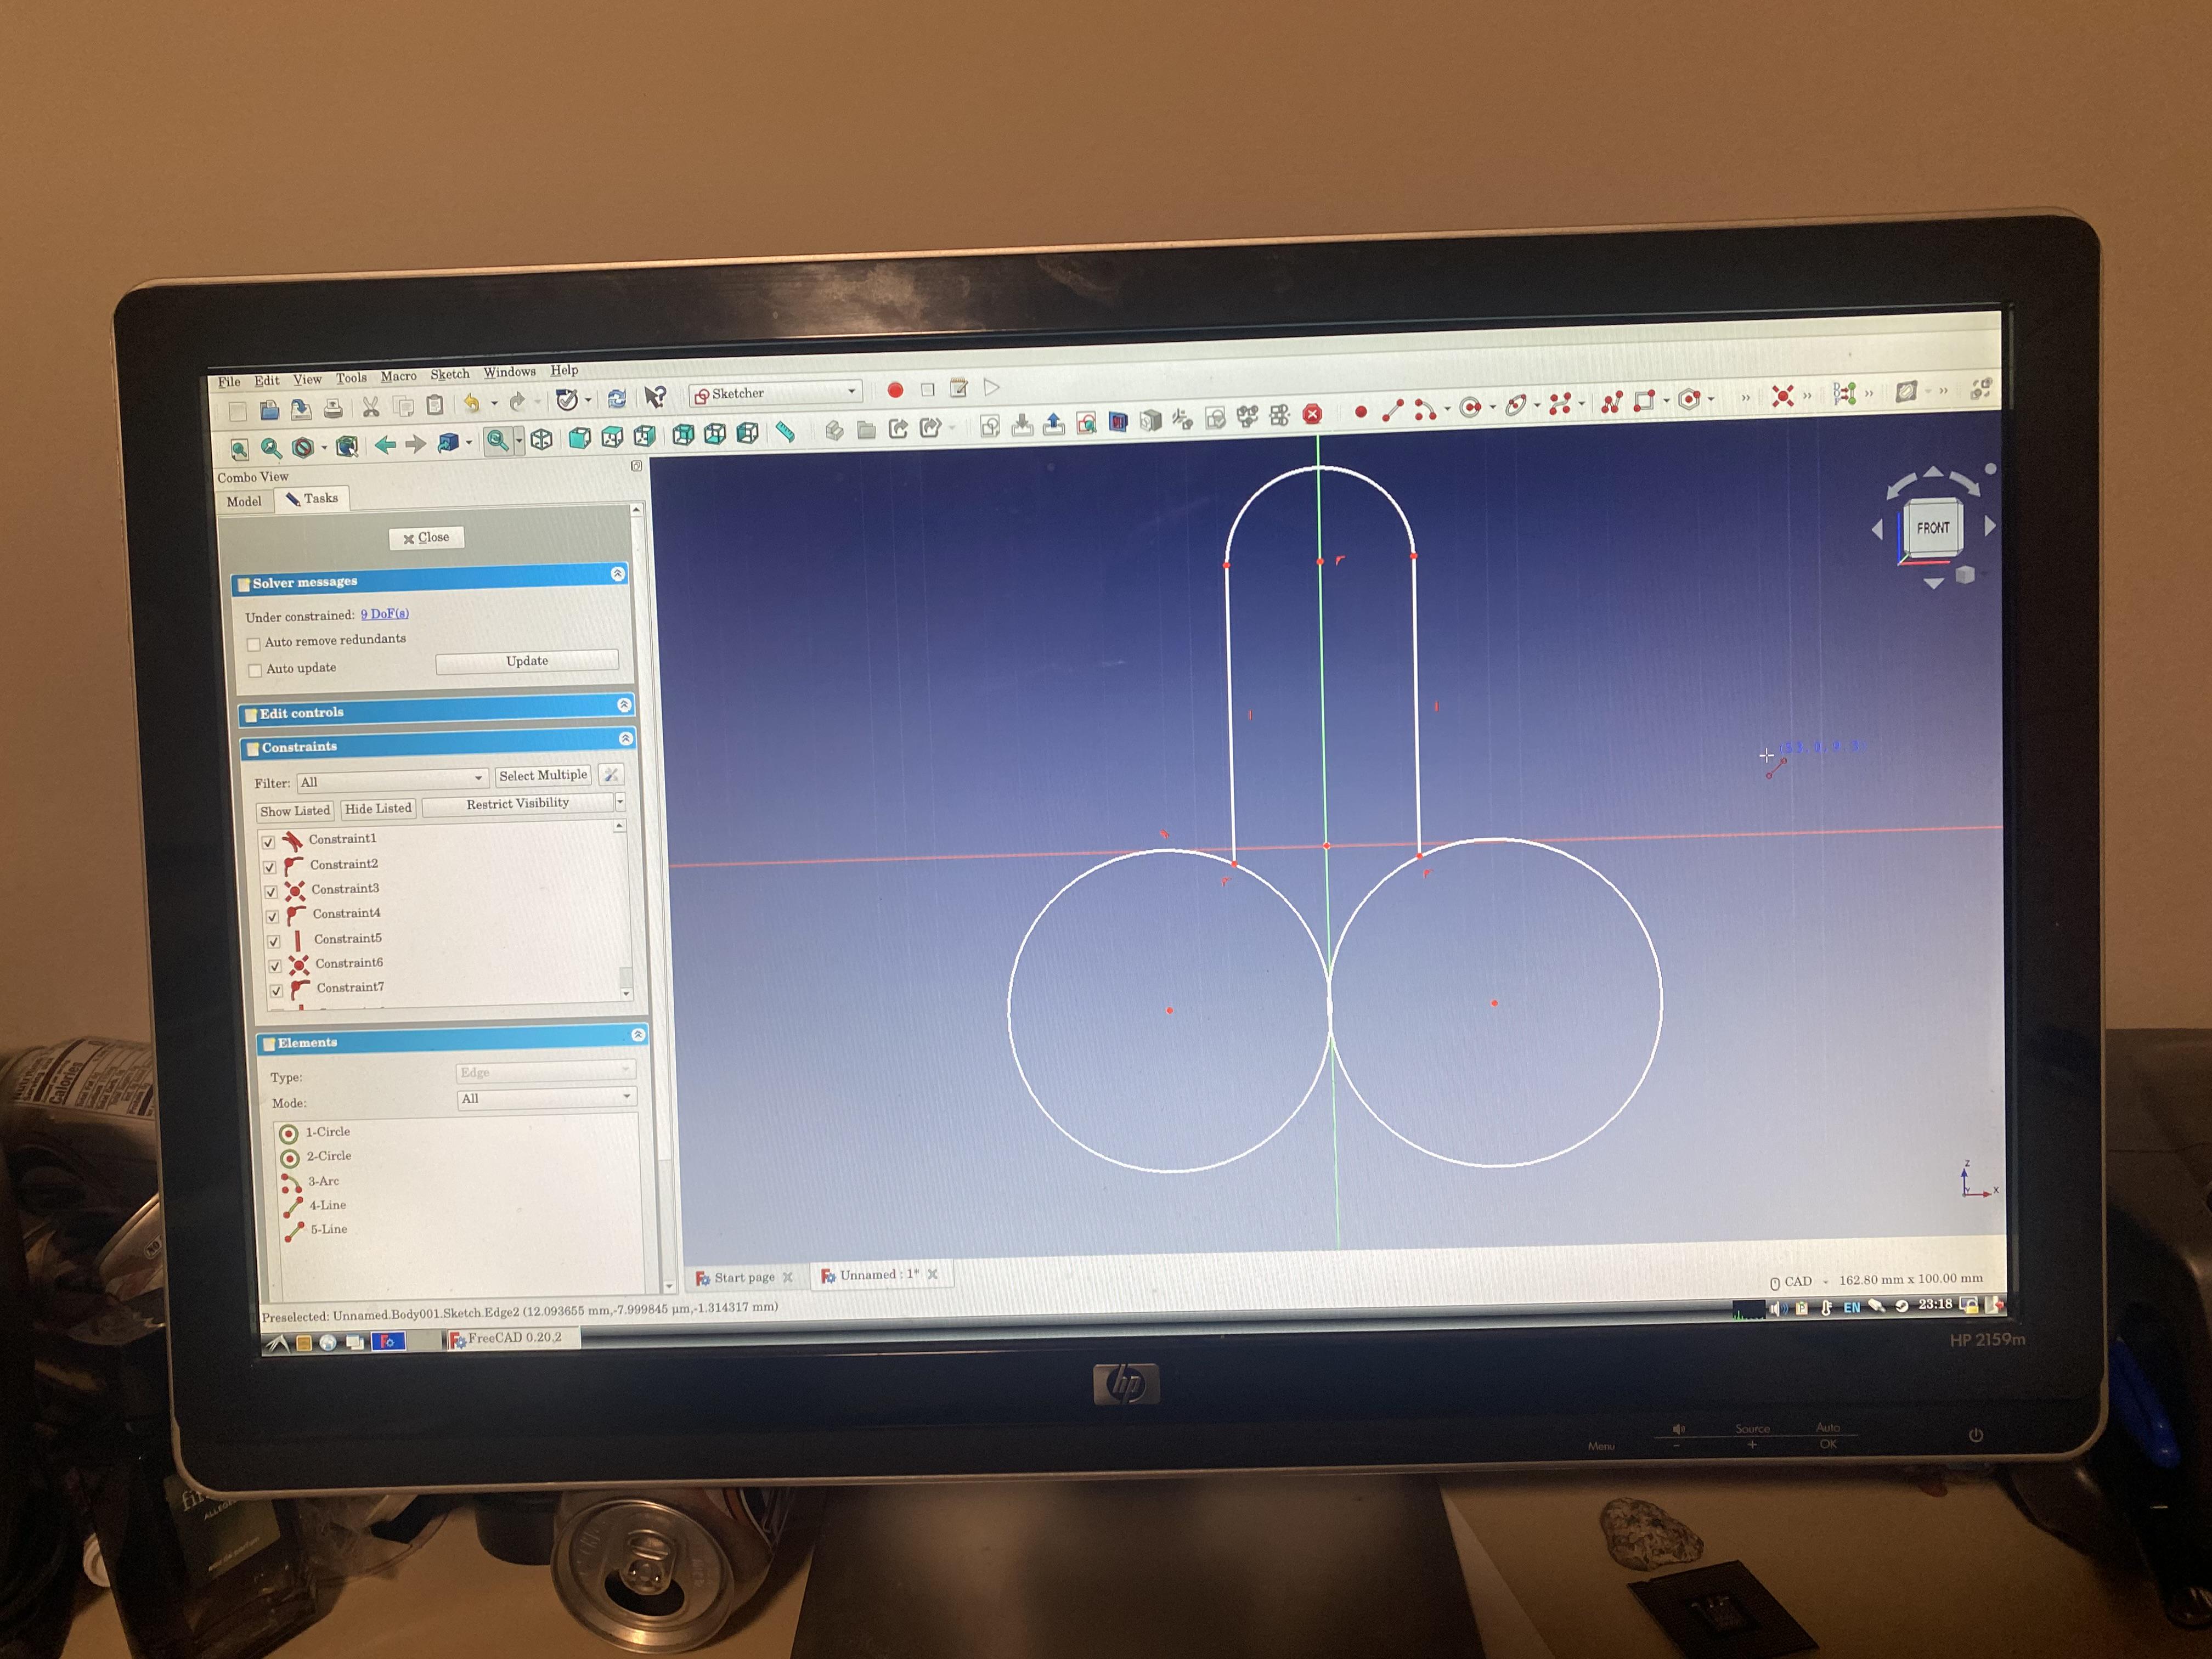Collapse the Solver messages panel
This screenshot has width=2212, height=1659.
click(x=618, y=574)
